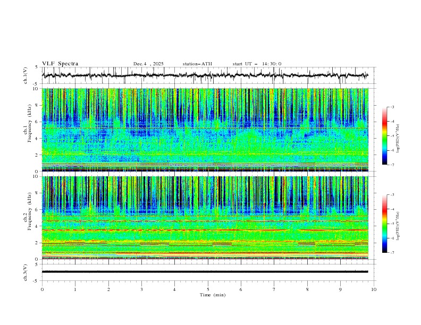Click the "-7" tick on ch.1 colorbar
This screenshot has height=325, width=421.
point(392,165)
